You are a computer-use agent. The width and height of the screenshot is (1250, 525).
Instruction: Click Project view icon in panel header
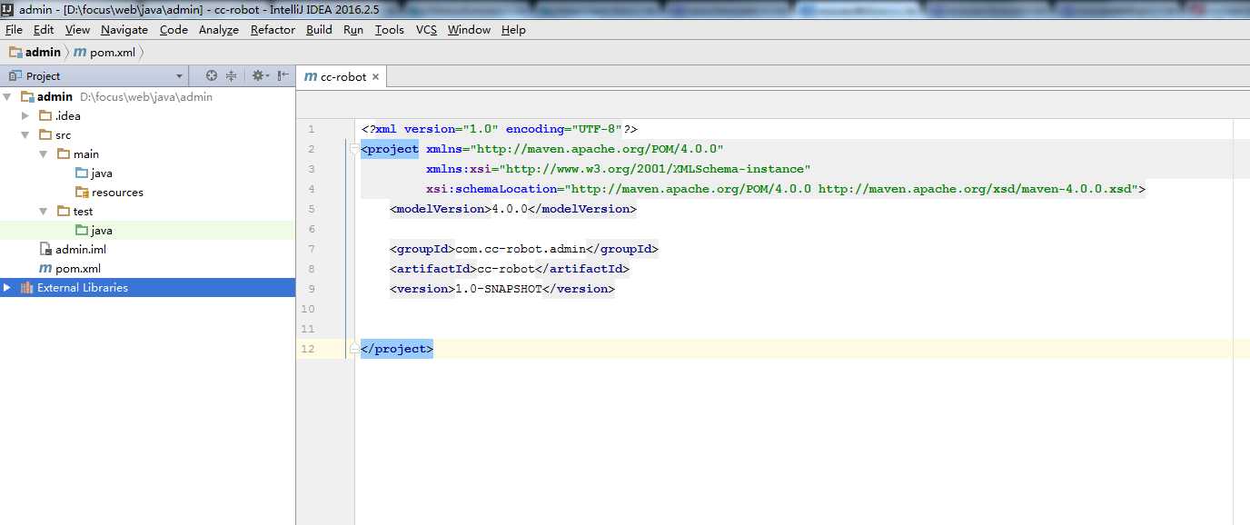point(15,76)
